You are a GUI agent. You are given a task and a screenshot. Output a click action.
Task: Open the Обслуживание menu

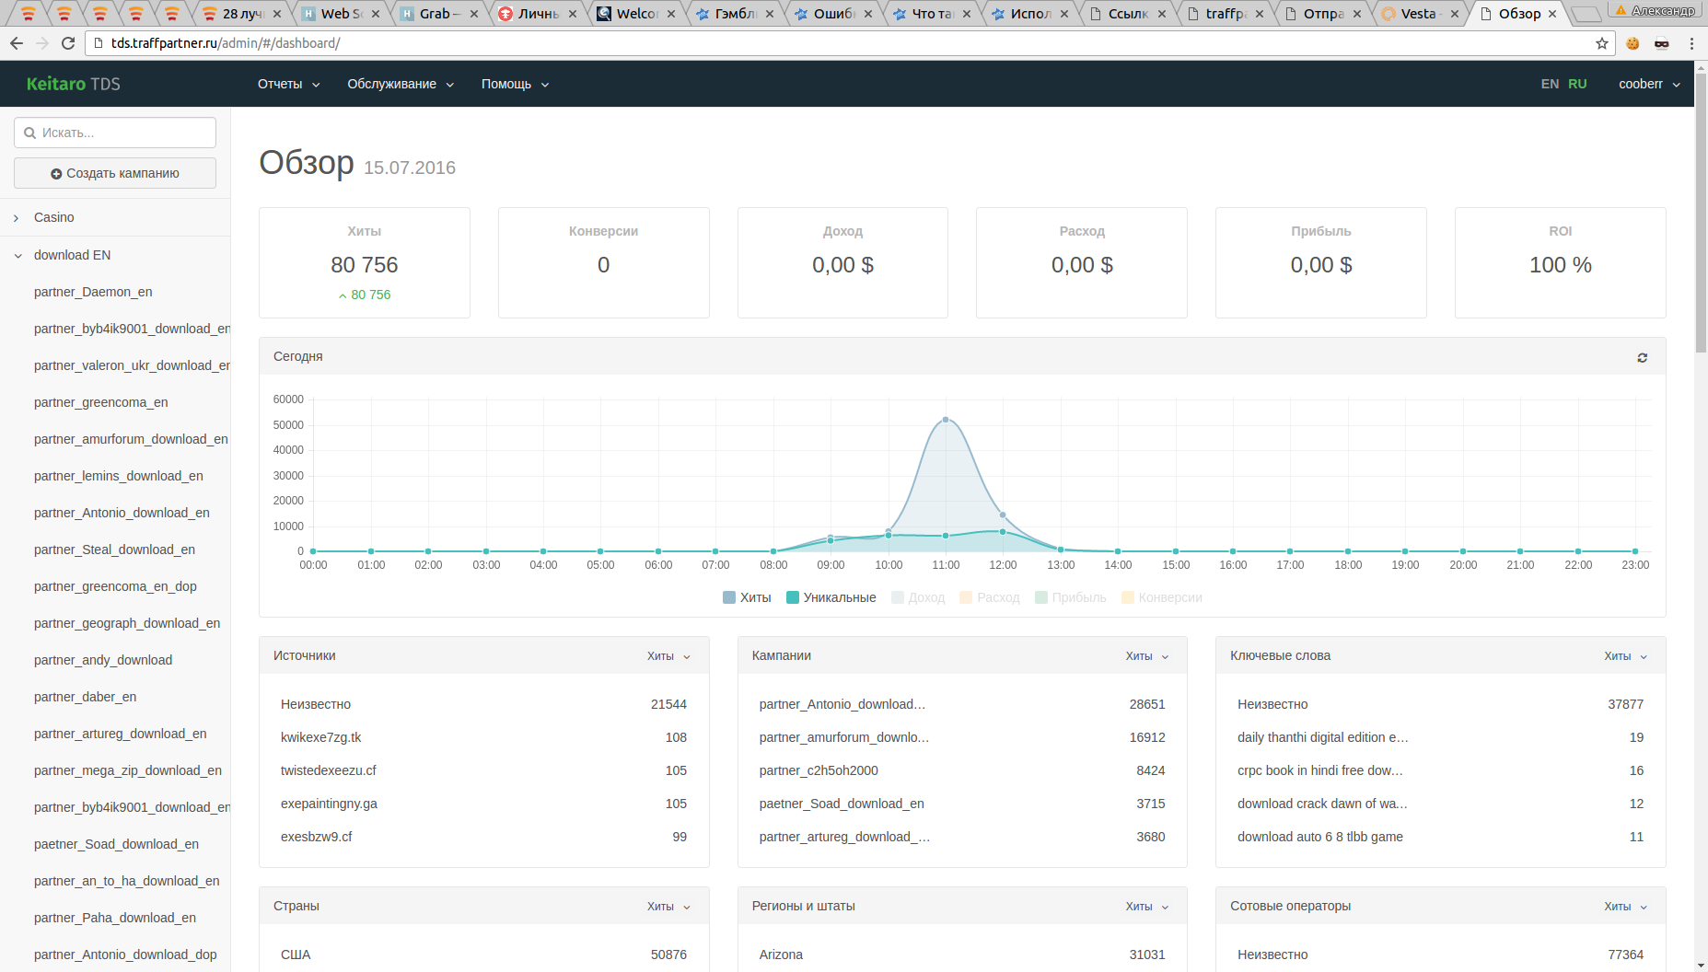(x=401, y=84)
